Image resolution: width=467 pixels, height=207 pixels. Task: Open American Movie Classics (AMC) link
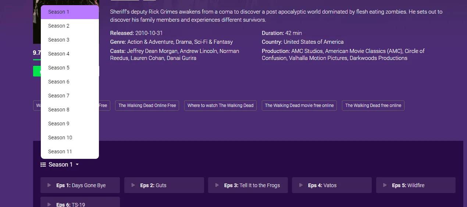[x=363, y=51]
